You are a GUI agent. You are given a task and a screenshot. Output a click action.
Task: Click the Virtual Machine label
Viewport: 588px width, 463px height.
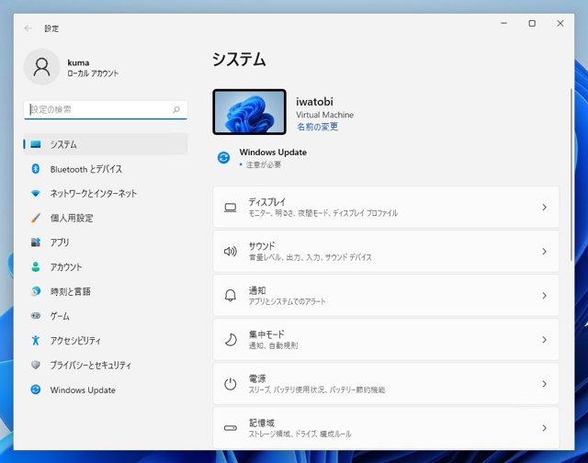(x=324, y=115)
